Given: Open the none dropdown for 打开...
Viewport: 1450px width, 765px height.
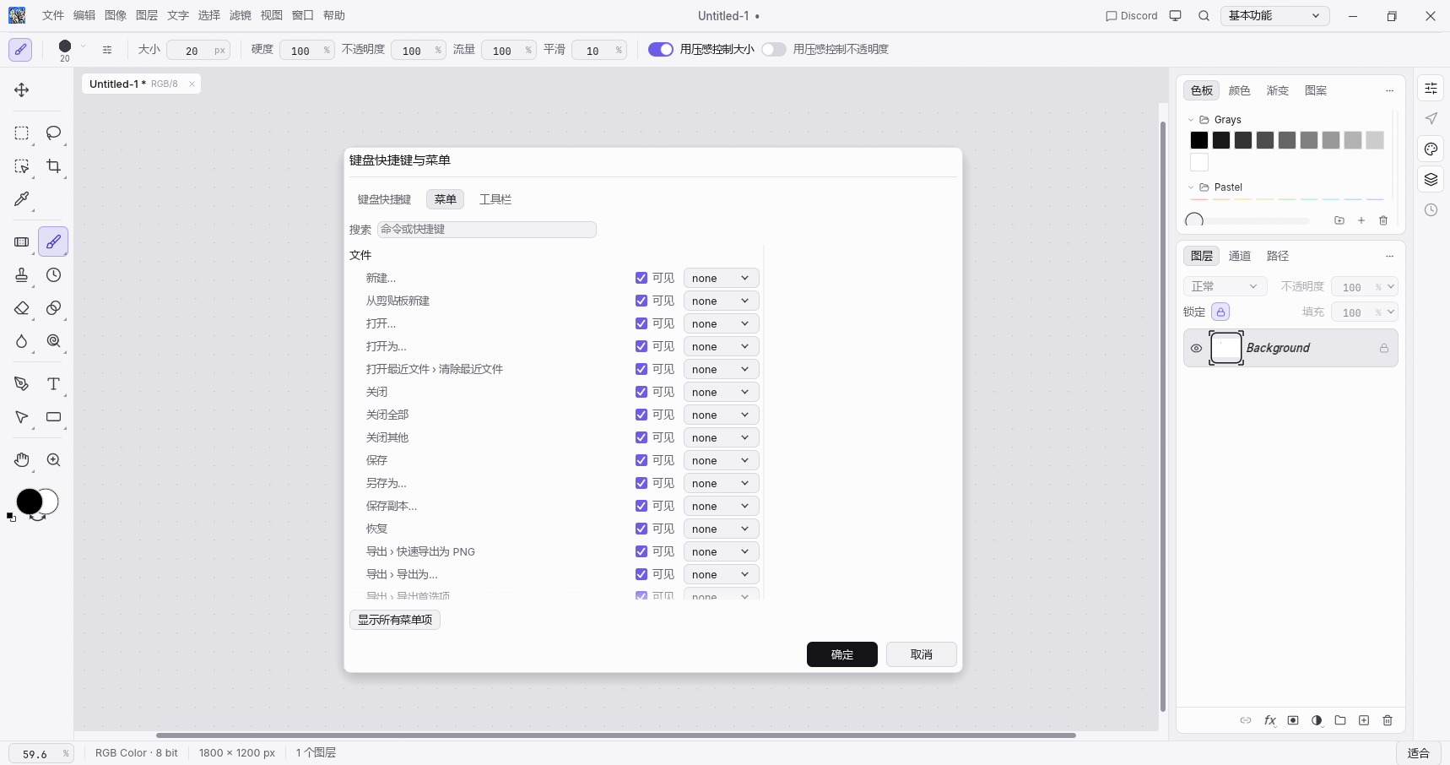Looking at the screenshot, I should coord(721,323).
